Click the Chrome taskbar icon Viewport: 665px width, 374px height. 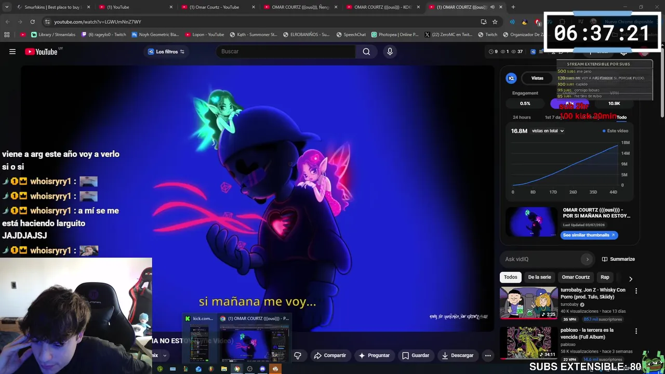click(x=237, y=369)
